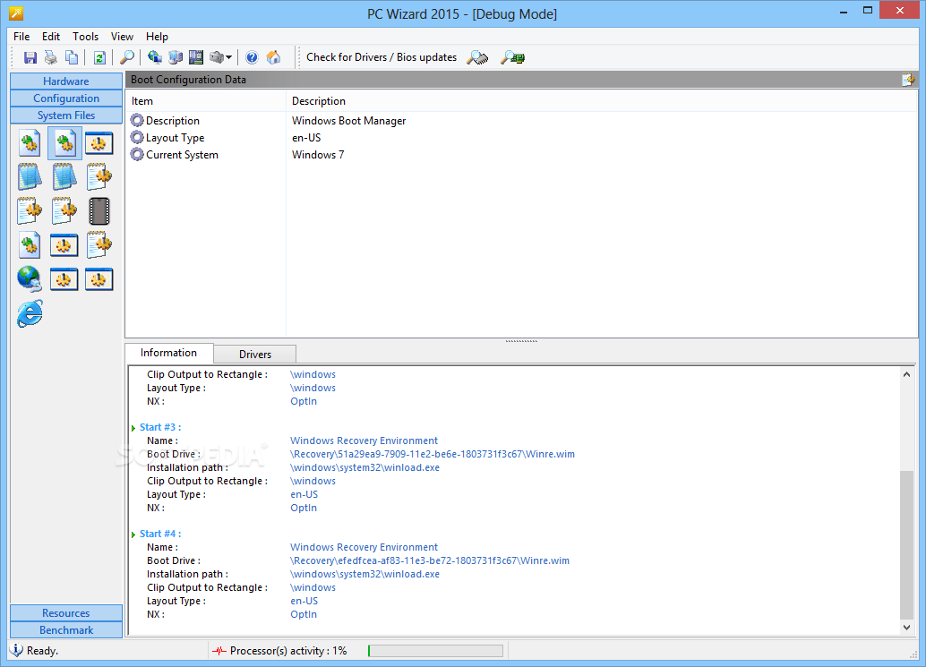Click the Description column header
The image size is (926, 667).
[x=602, y=101]
